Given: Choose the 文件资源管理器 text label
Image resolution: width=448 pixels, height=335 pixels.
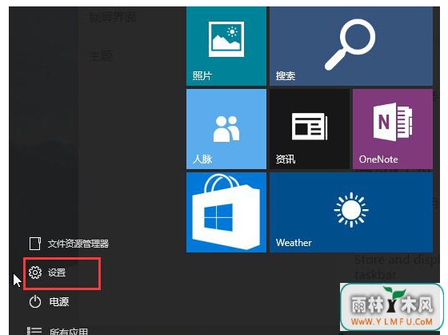Looking at the screenshot, I should [78, 244].
